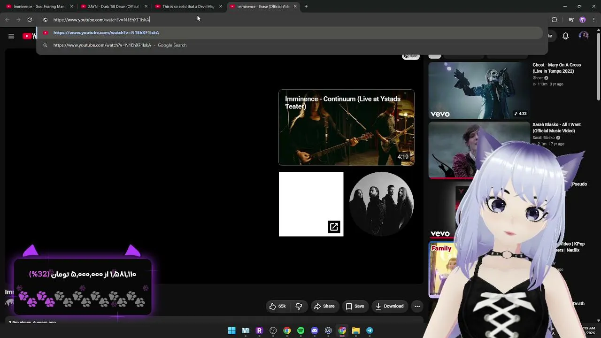Screen dimensions: 601x338
Task: Open Sarah Blasko - All I Want thumbnail
Action: pyautogui.click(x=479, y=150)
